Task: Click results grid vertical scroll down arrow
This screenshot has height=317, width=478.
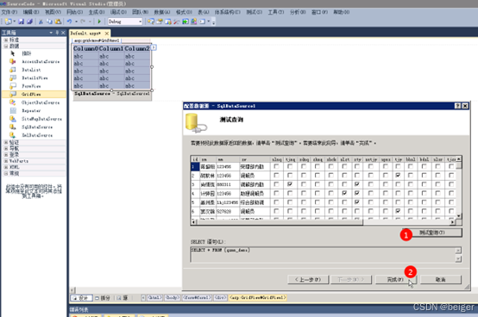Action: (459, 216)
